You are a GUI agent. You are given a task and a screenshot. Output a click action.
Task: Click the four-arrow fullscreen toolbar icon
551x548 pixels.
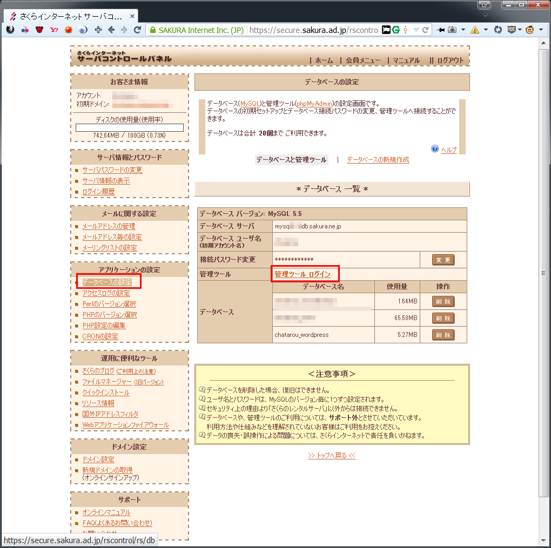98,30
